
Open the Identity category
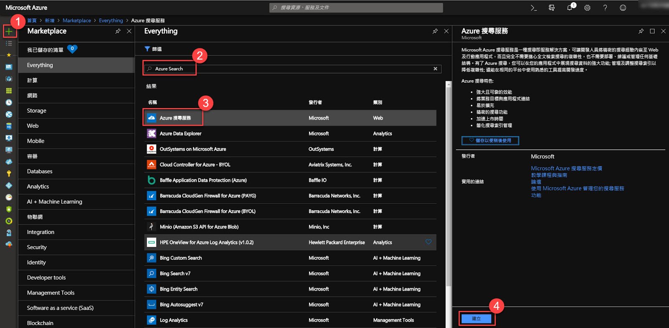pos(76,262)
